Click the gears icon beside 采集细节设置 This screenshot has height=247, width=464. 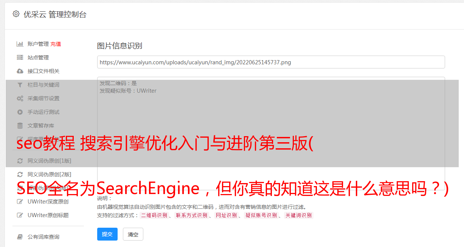[x=20, y=98]
